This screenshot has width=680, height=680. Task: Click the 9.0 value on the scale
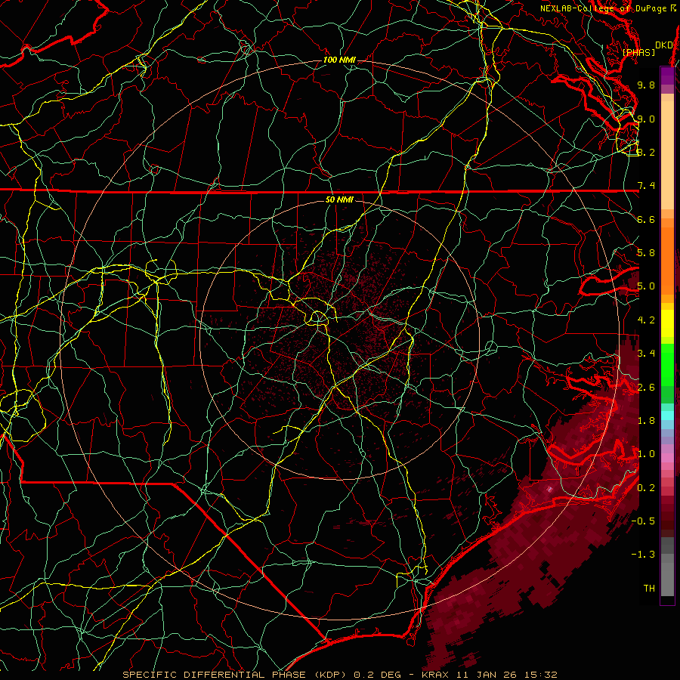646,119
